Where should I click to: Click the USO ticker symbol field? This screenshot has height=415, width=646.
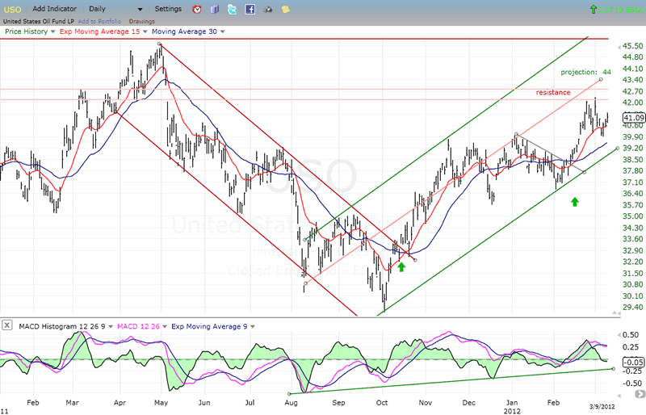click(x=15, y=9)
